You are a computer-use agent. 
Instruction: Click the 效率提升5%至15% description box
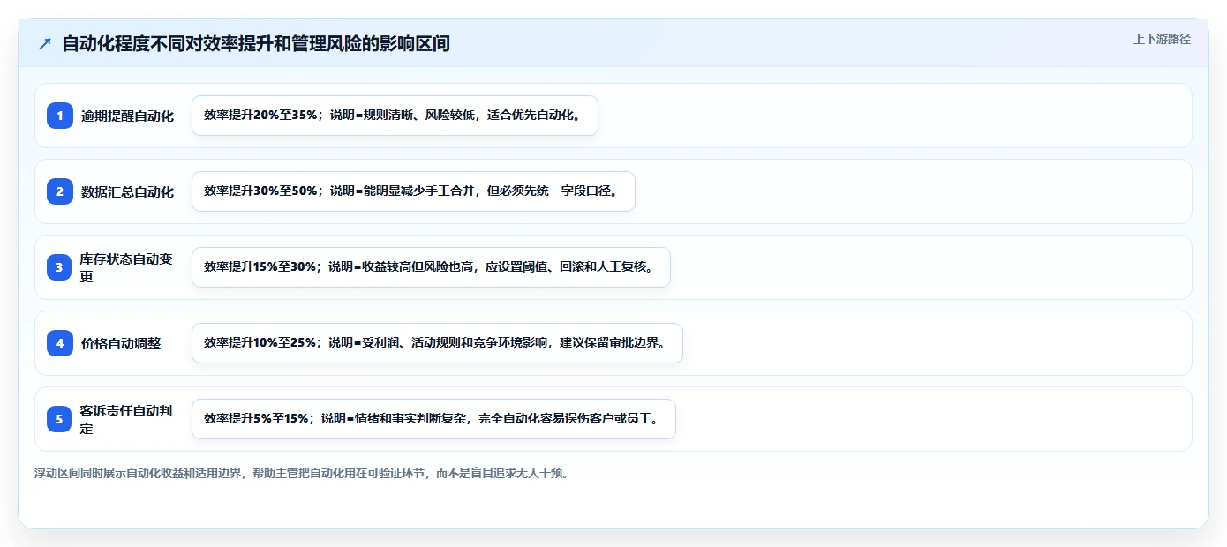point(433,419)
